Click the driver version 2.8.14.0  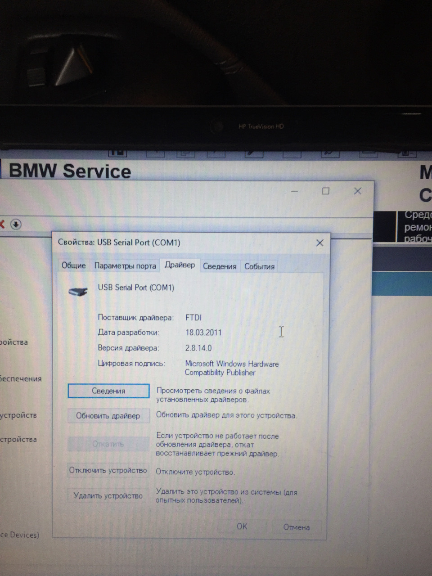pos(198,348)
